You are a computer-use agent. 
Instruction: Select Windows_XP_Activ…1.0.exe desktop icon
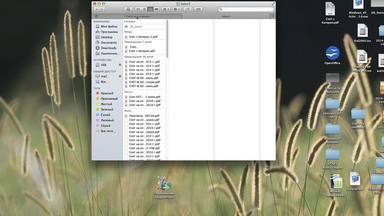[x=358, y=9]
